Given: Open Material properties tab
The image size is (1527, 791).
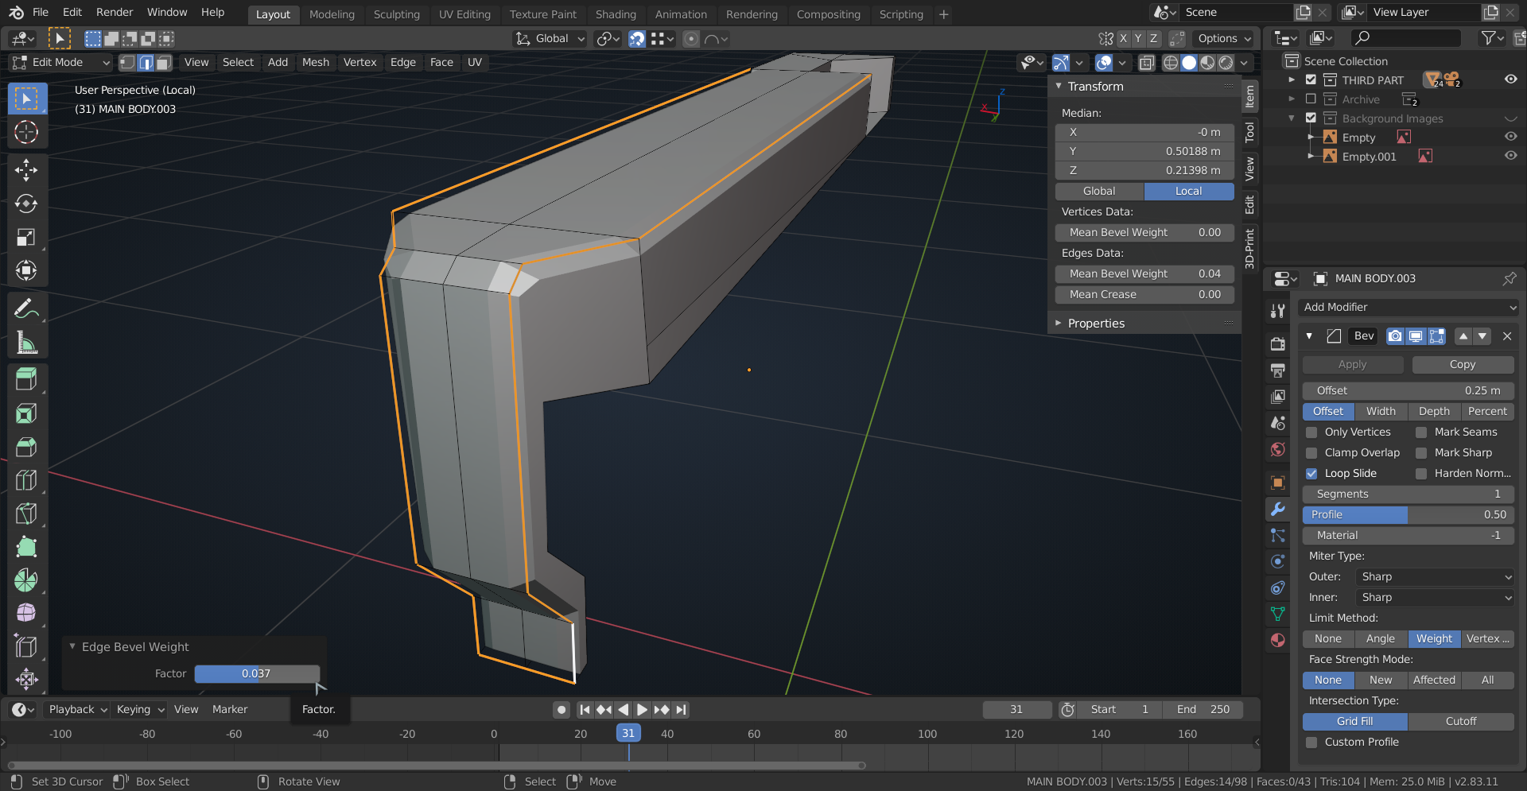Looking at the screenshot, I should pos(1278,641).
